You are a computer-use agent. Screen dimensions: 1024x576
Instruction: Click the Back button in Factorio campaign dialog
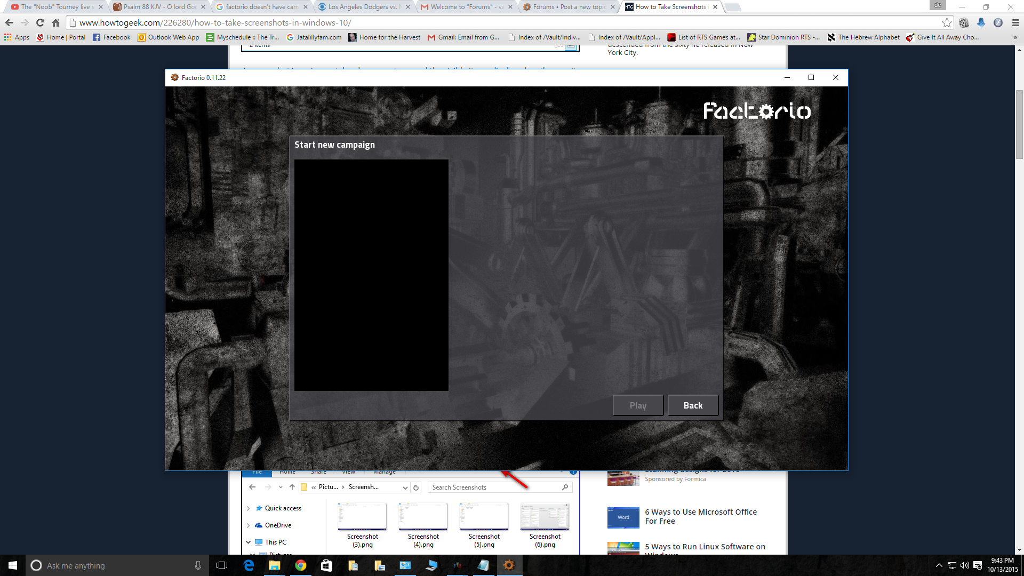click(693, 405)
